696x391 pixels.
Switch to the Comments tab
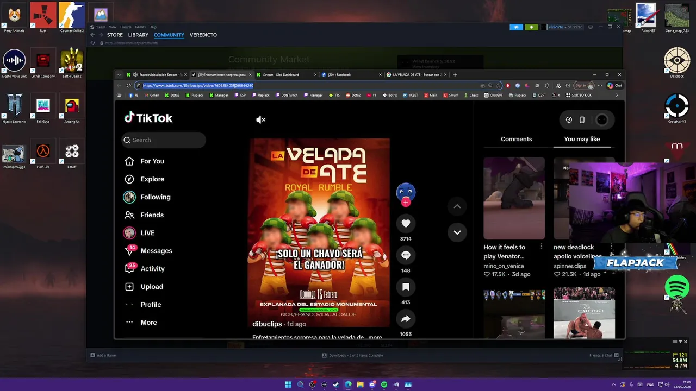517,139
